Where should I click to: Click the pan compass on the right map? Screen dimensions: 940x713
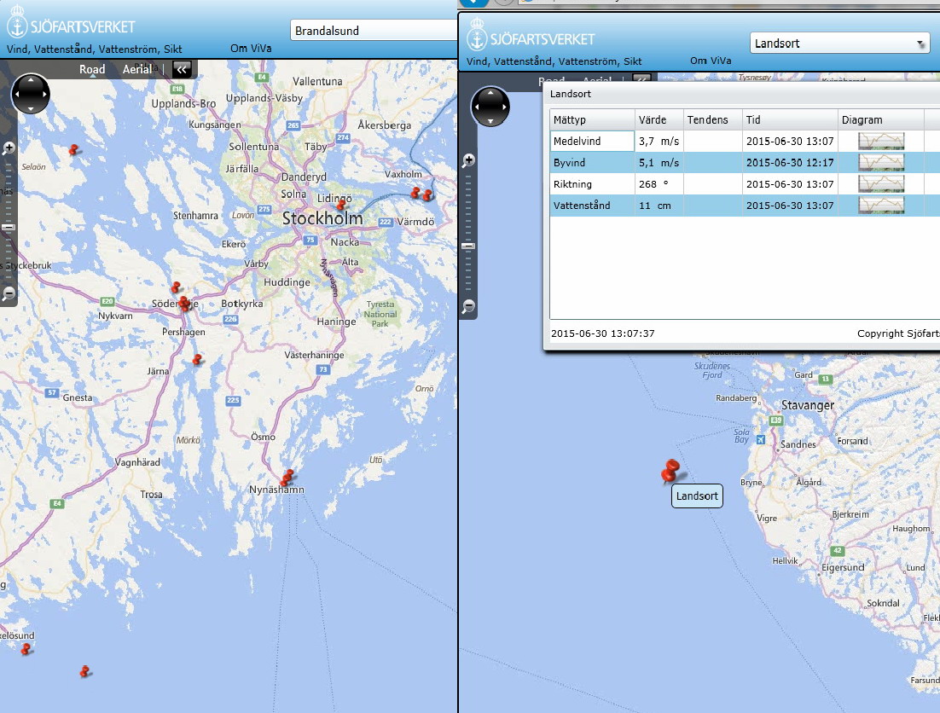[x=490, y=107]
